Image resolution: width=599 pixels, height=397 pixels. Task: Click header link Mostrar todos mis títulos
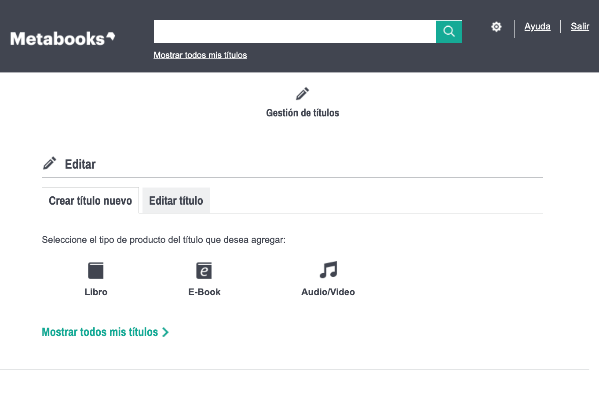coord(200,55)
